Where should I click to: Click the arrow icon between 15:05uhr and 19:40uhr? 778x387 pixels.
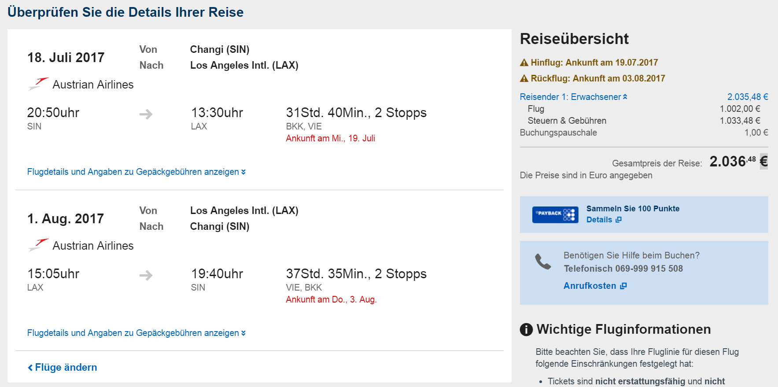pos(146,276)
